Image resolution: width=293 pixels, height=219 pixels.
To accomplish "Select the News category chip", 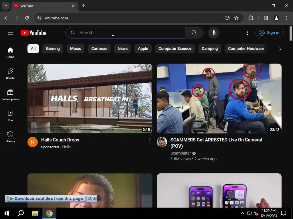I will click(x=122, y=48).
